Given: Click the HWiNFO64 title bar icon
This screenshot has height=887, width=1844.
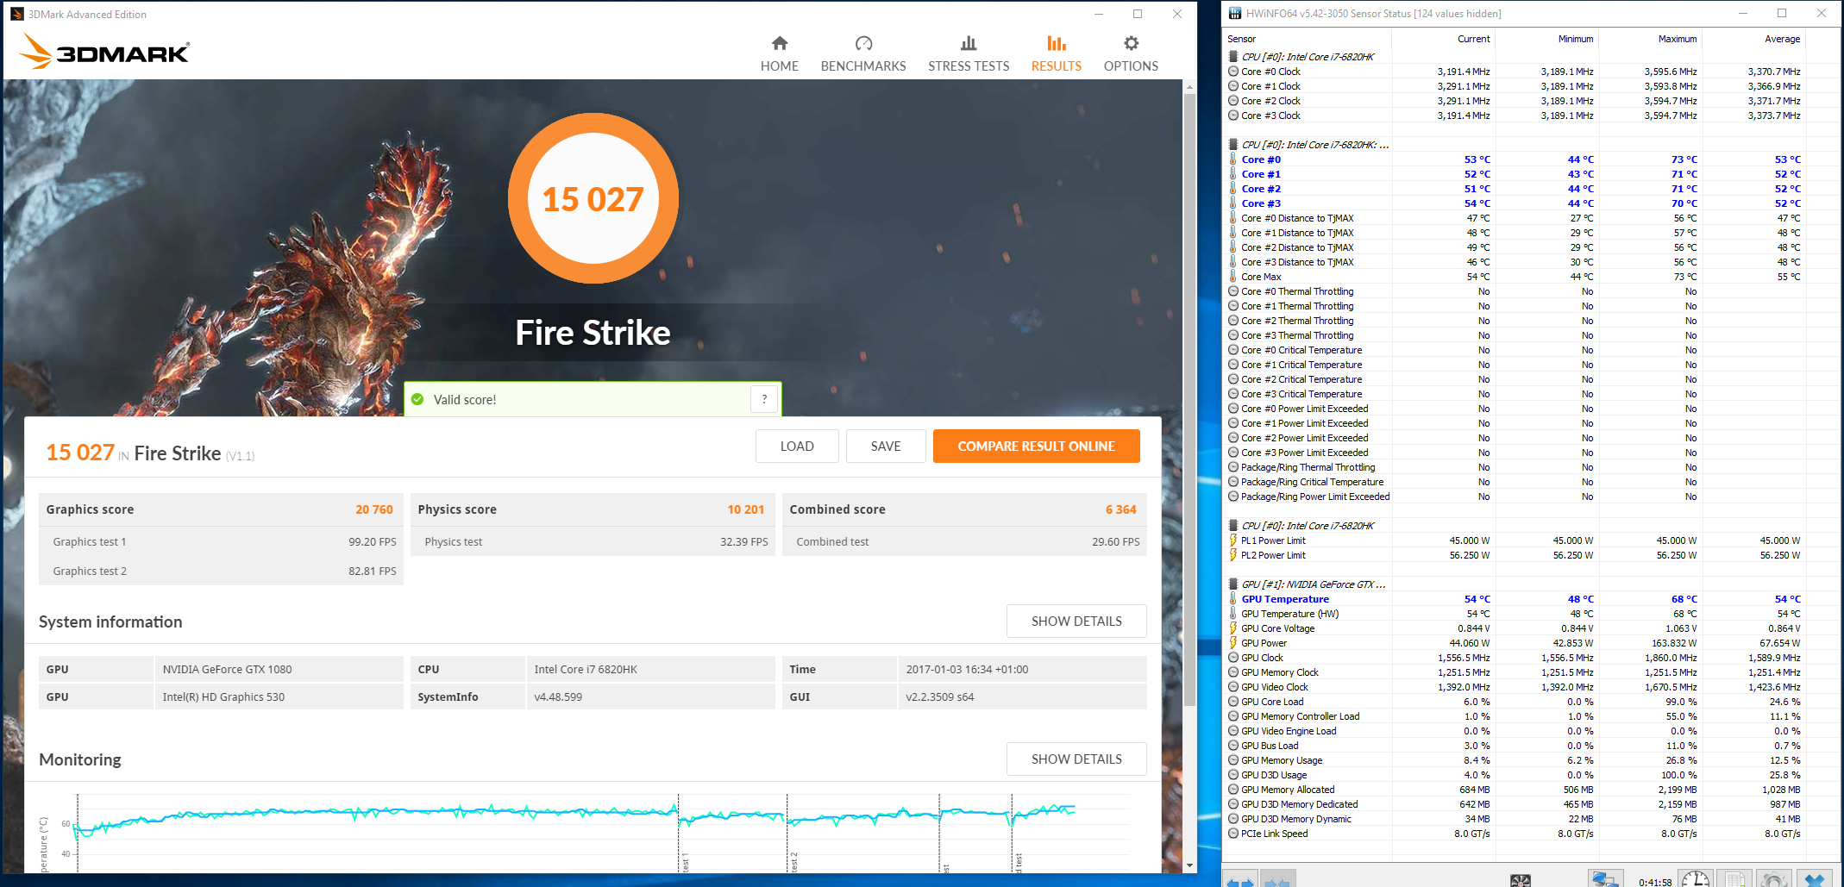Looking at the screenshot, I should point(1235,13).
